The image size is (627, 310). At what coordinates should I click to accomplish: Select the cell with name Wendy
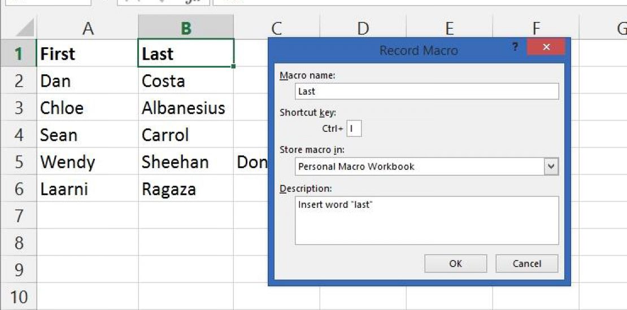68,162
